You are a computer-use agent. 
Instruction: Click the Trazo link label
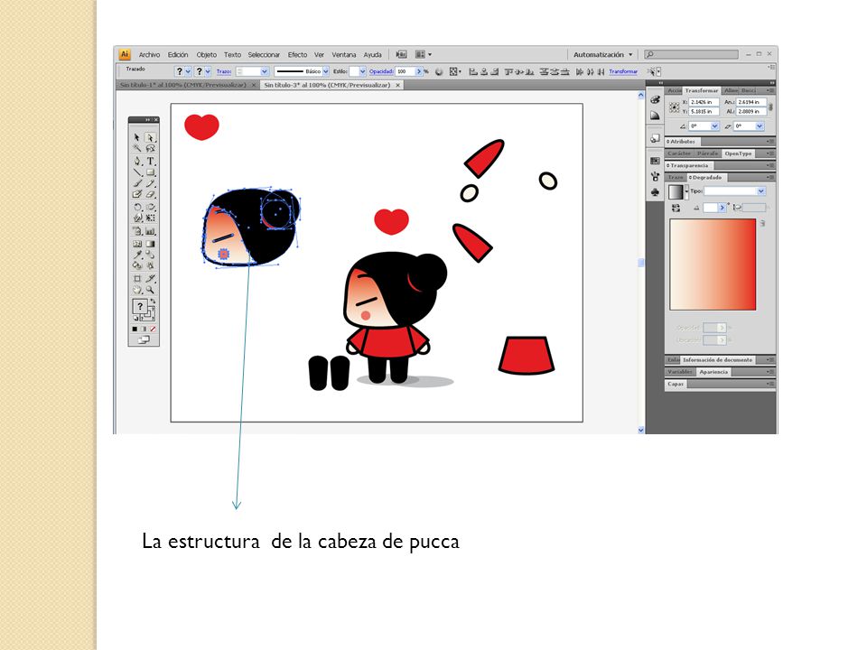tap(224, 71)
